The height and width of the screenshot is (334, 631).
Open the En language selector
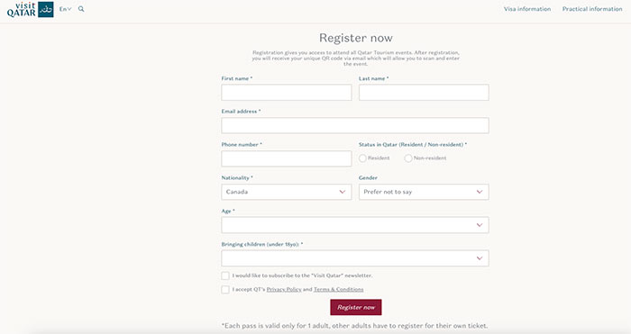(65, 9)
